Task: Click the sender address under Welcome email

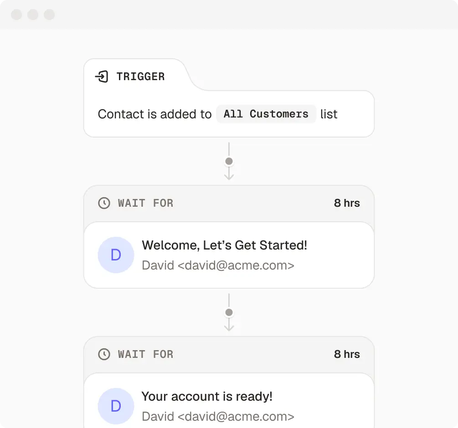Action: (x=218, y=265)
